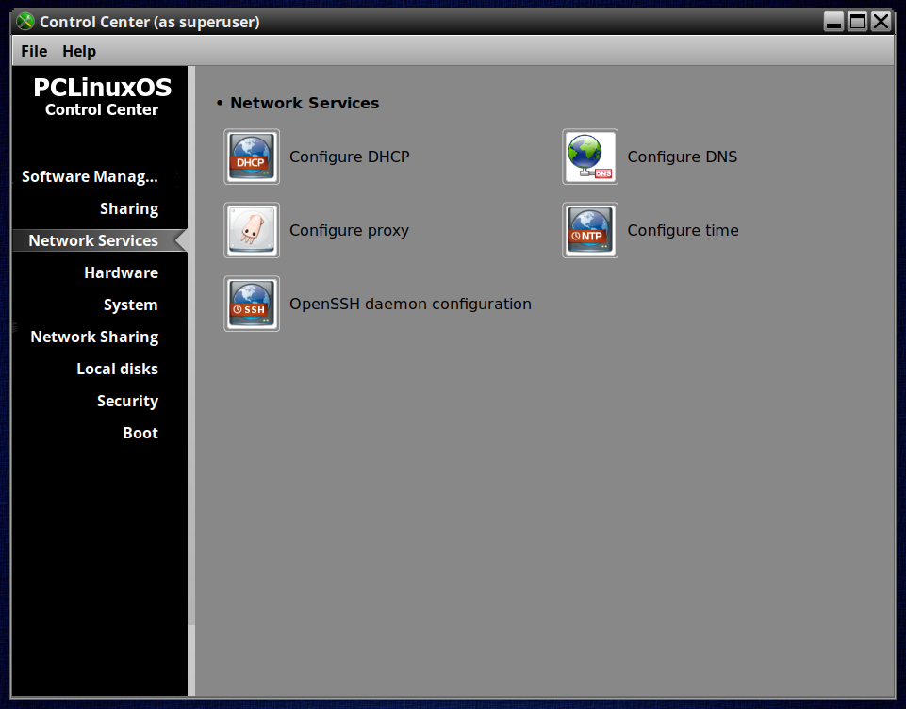Open the SSH daemon configuration icon
This screenshot has height=709, width=906.
tap(252, 304)
